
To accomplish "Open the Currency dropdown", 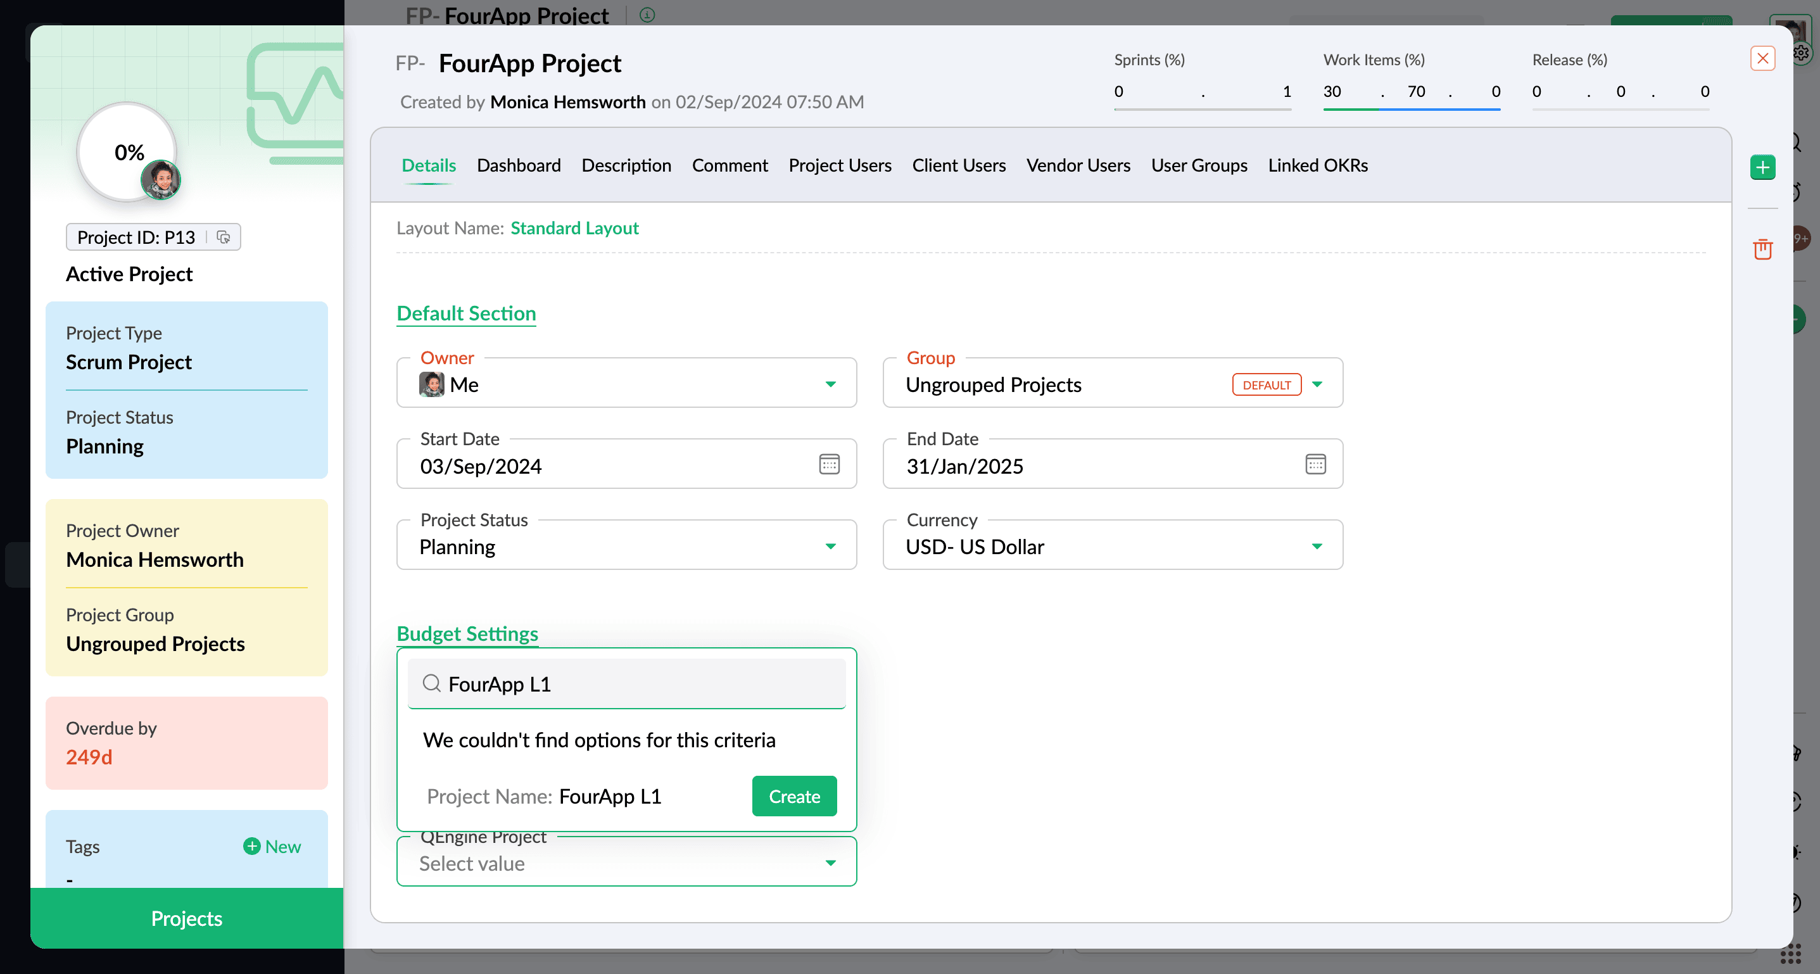I will 1317,546.
